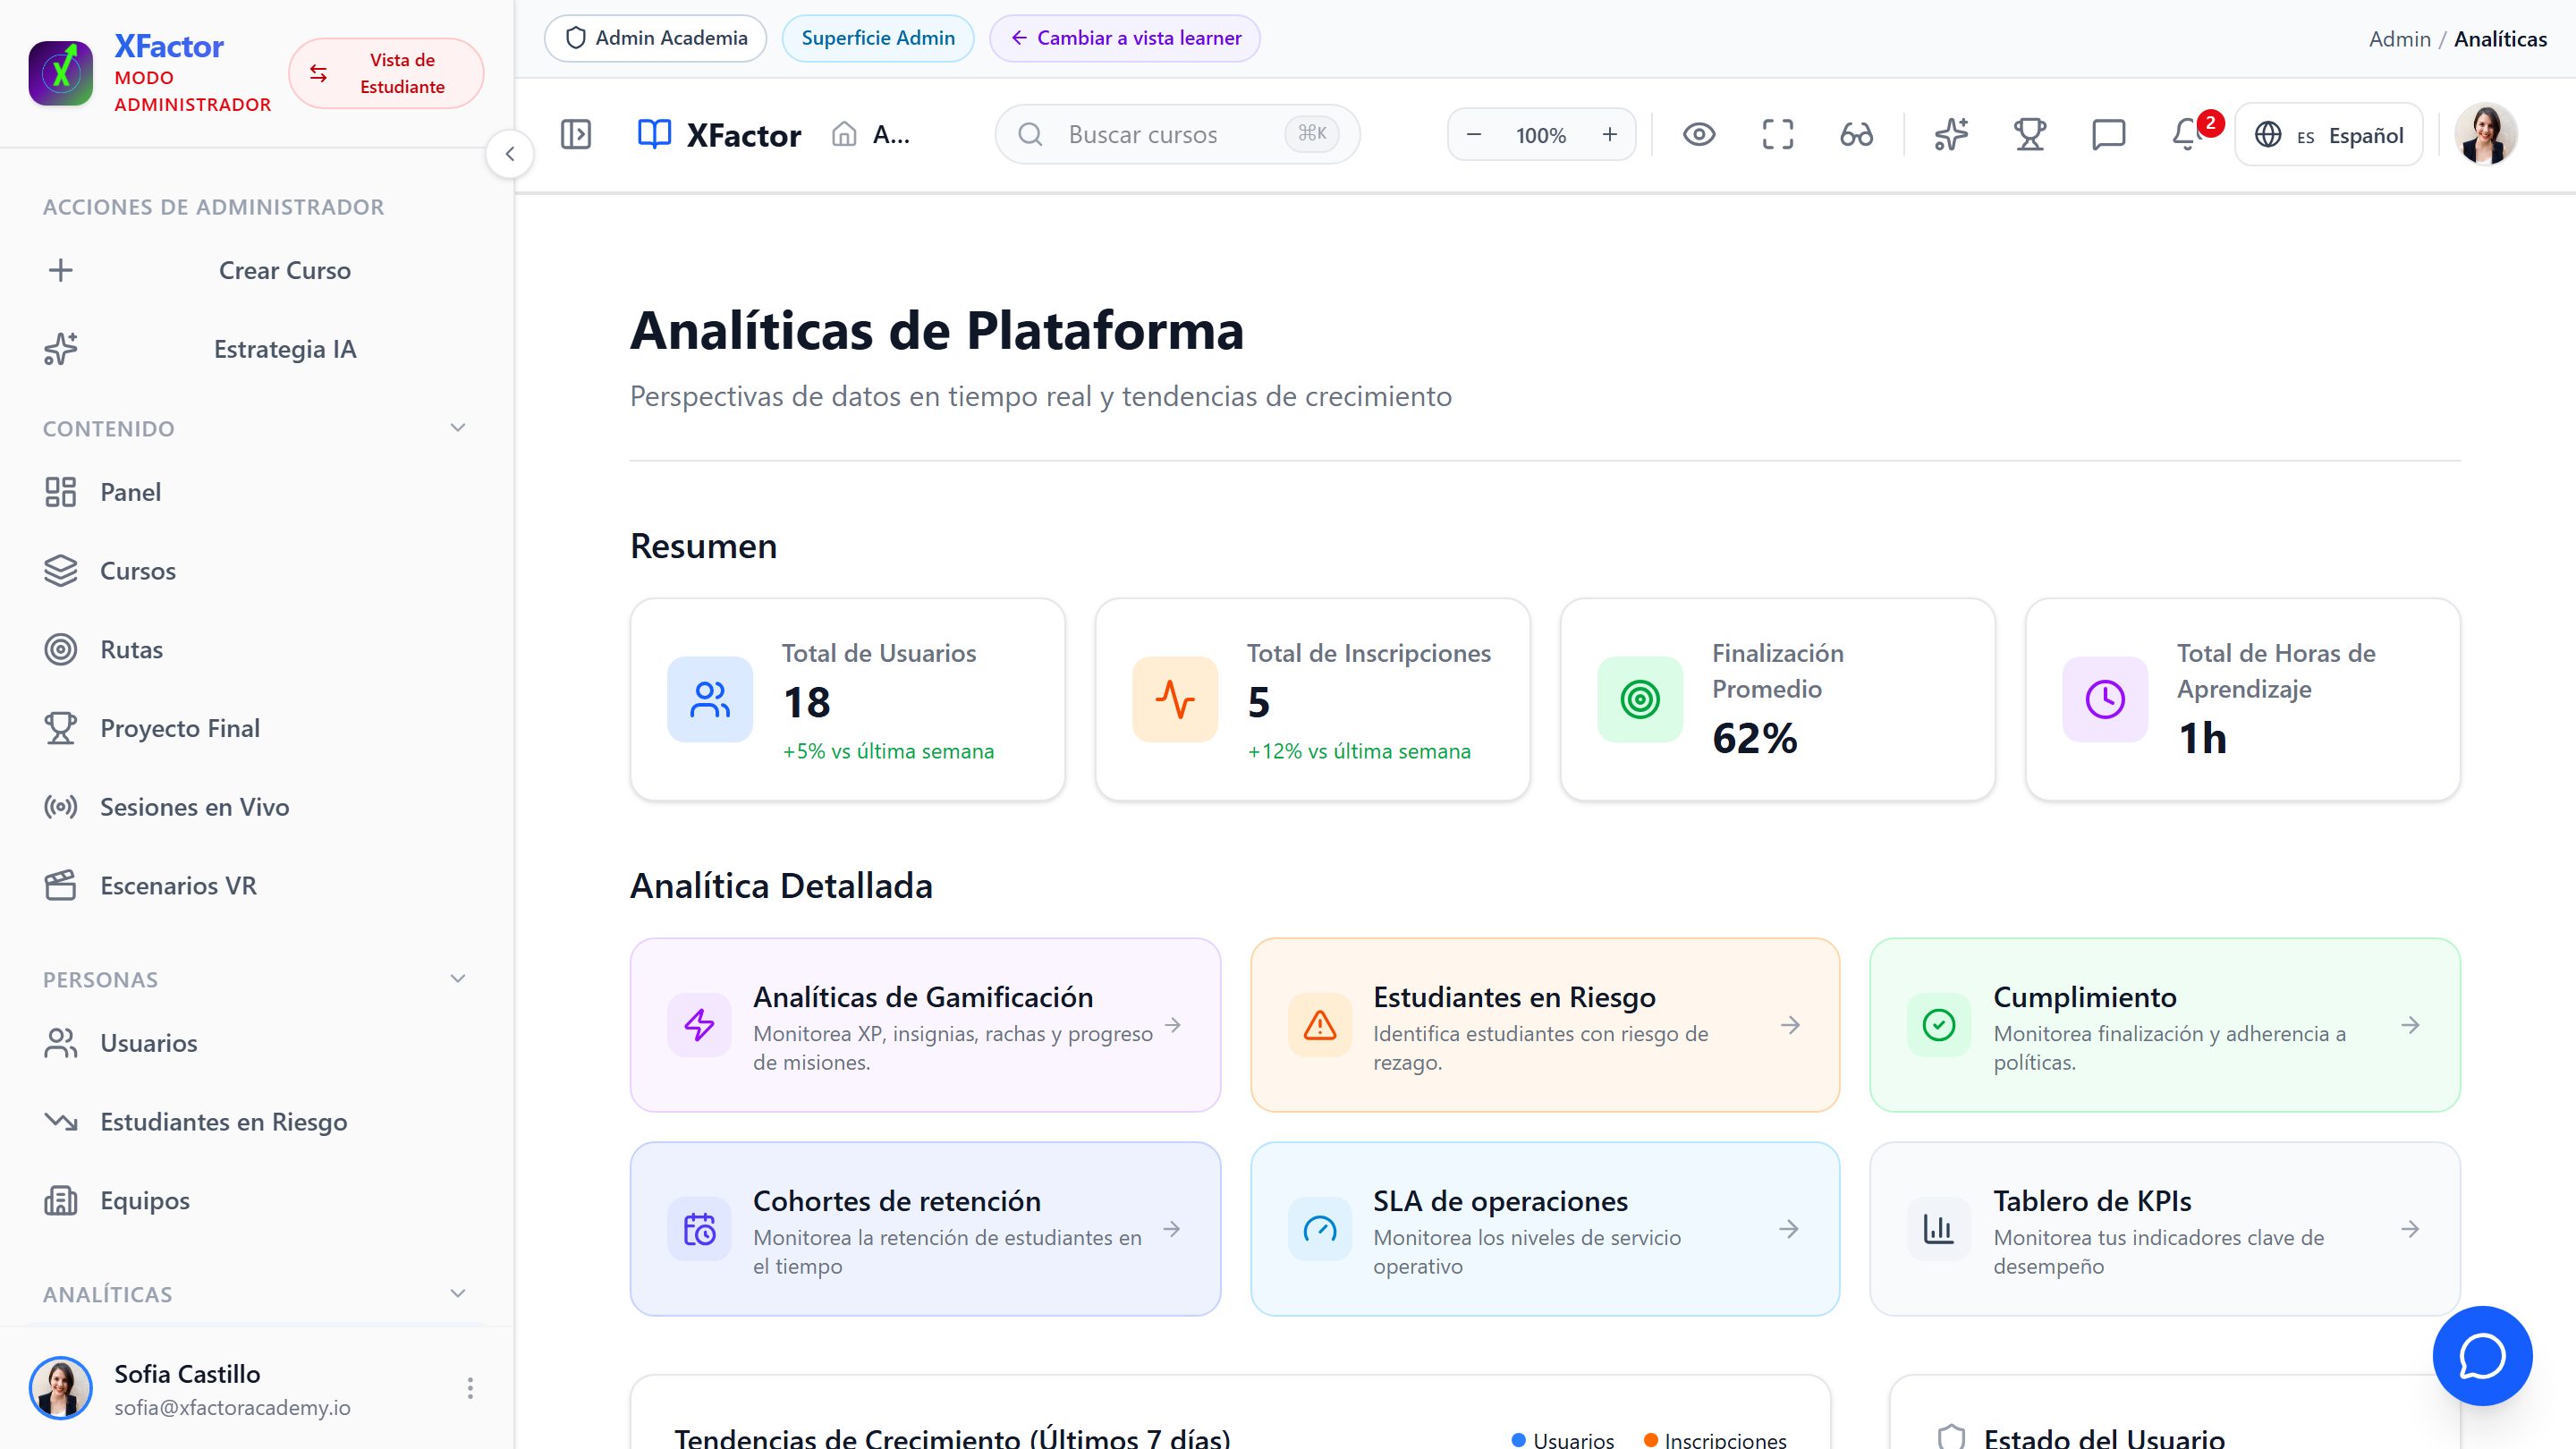Click the home breadcrumb icon

[844, 134]
